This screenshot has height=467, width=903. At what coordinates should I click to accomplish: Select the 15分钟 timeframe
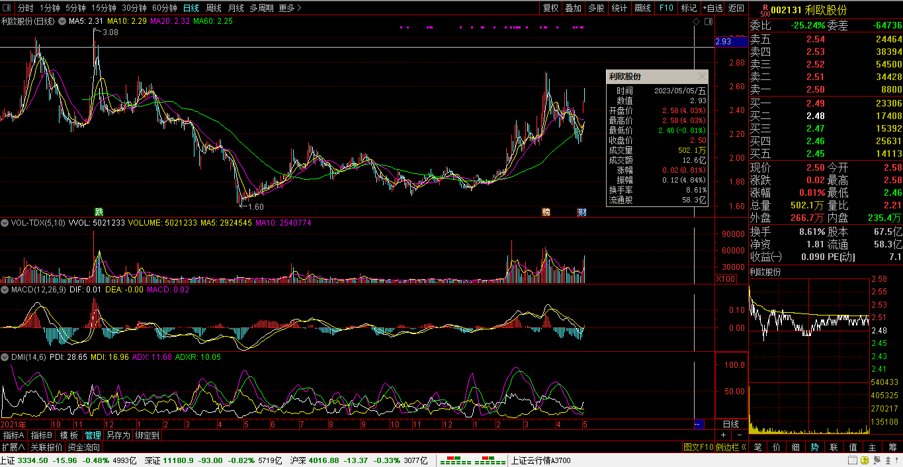tap(104, 8)
